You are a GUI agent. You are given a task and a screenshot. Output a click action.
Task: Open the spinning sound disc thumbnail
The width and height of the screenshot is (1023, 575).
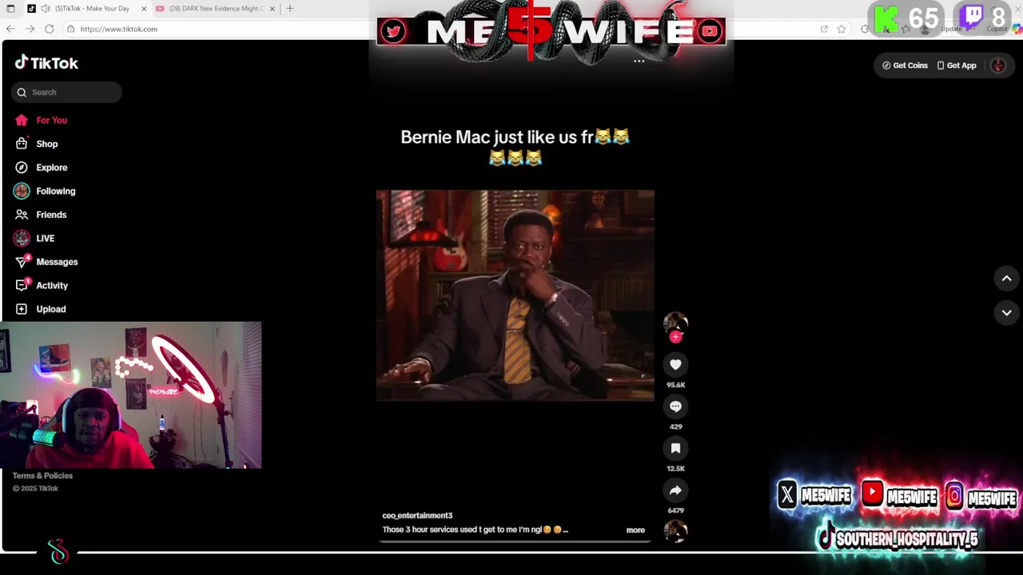(x=675, y=531)
